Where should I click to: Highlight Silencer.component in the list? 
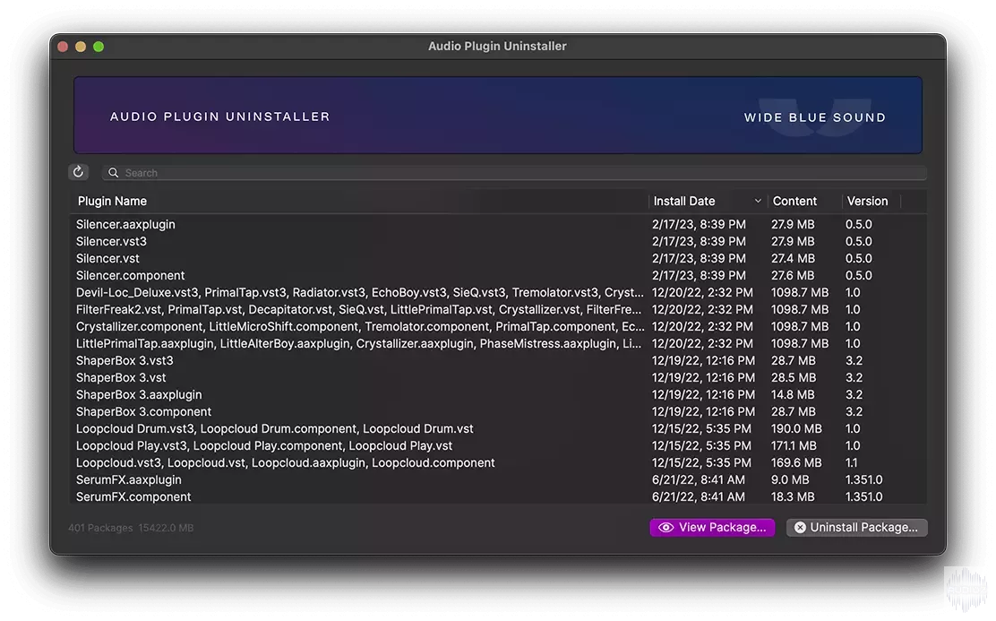(498, 276)
